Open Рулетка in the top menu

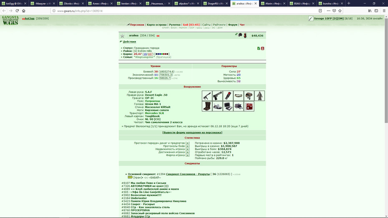(x=175, y=25)
